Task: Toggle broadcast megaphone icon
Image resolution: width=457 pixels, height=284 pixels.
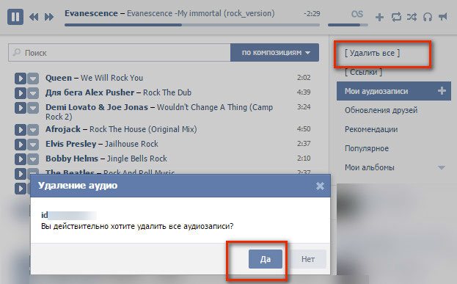Action: coord(443,17)
